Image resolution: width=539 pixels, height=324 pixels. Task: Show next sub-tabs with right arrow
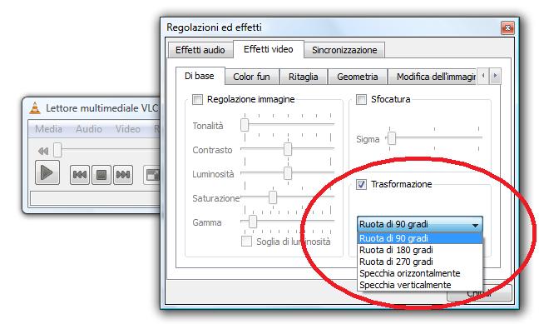click(x=495, y=76)
